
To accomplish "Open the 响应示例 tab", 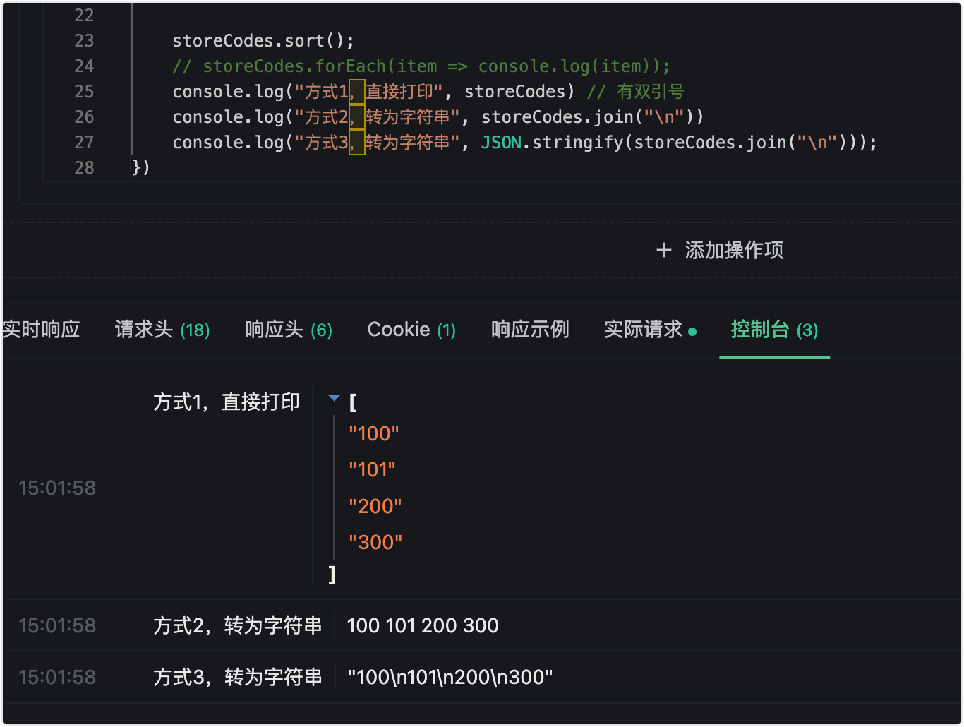I will 530,330.
